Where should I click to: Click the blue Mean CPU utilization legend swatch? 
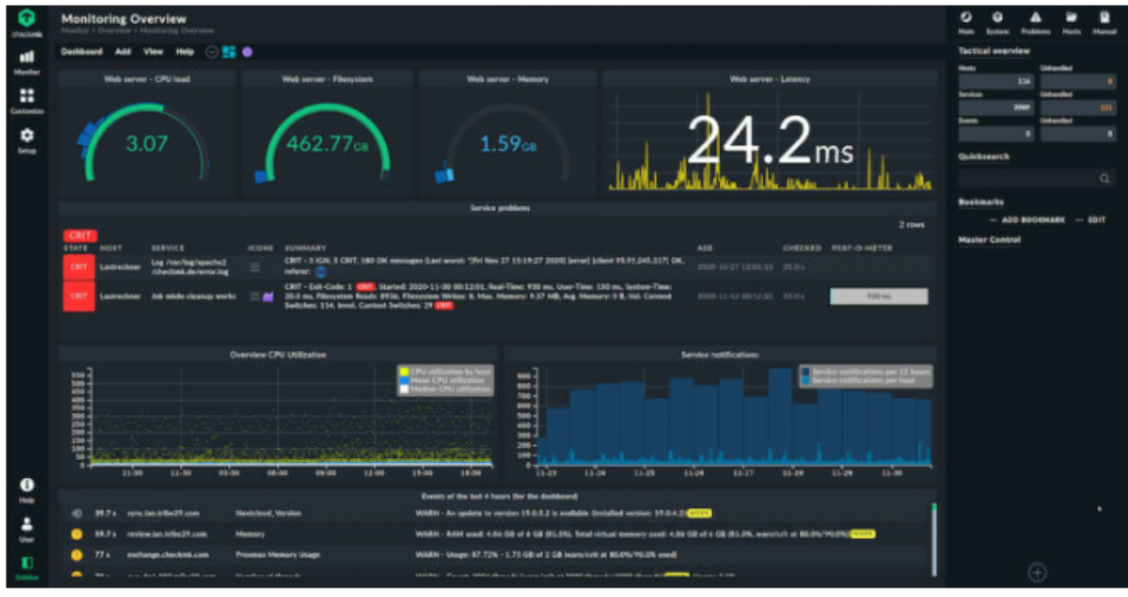pyautogui.click(x=404, y=381)
